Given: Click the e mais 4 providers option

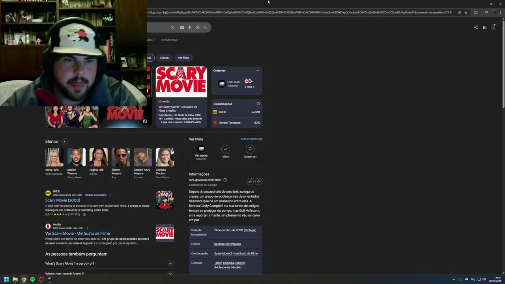Looking at the screenshot, I should tap(249, 84).
